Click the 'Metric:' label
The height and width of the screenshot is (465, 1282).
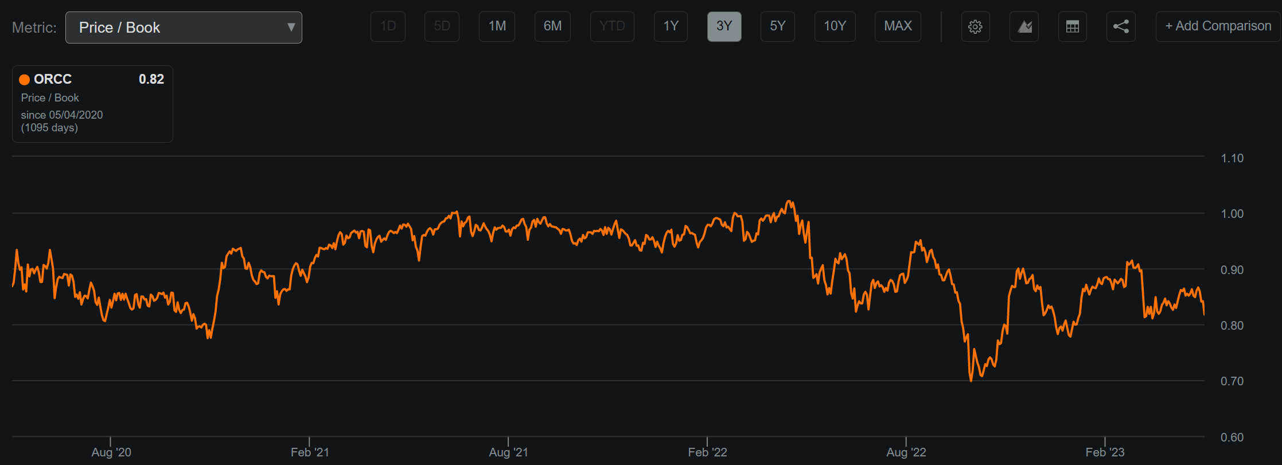(34, 28)
